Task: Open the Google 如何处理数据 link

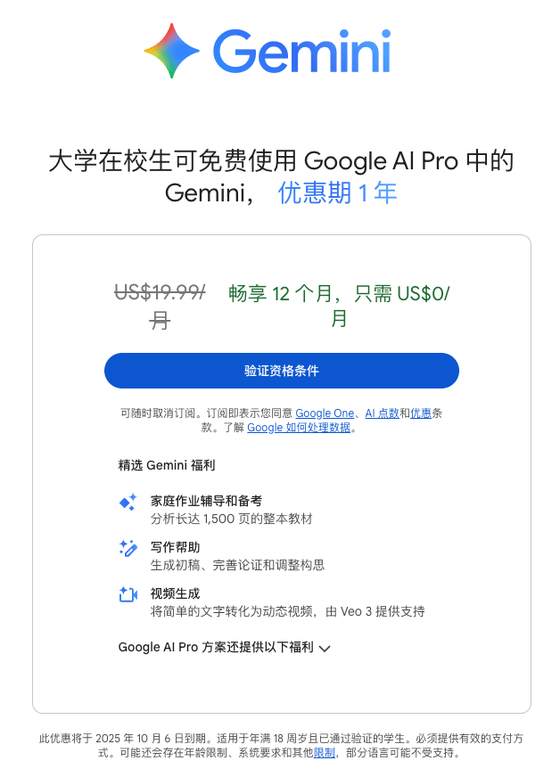Action: coord(299,428)
